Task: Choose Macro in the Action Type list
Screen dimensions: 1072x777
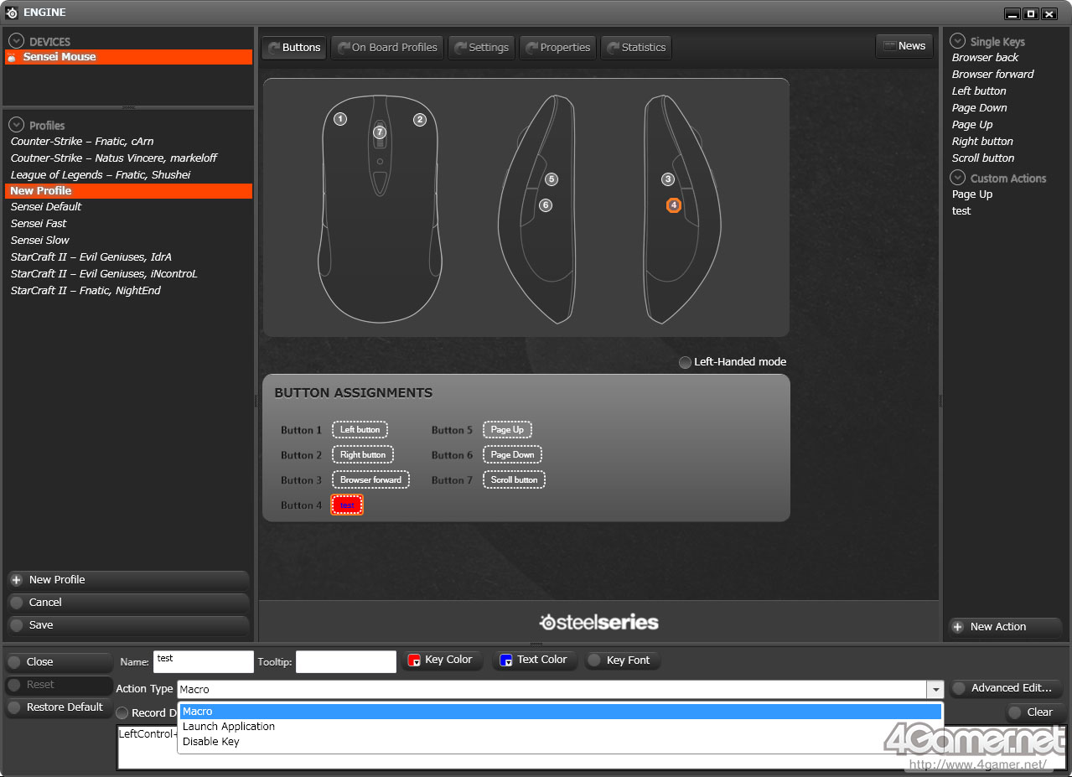Action: coord(560,712)
